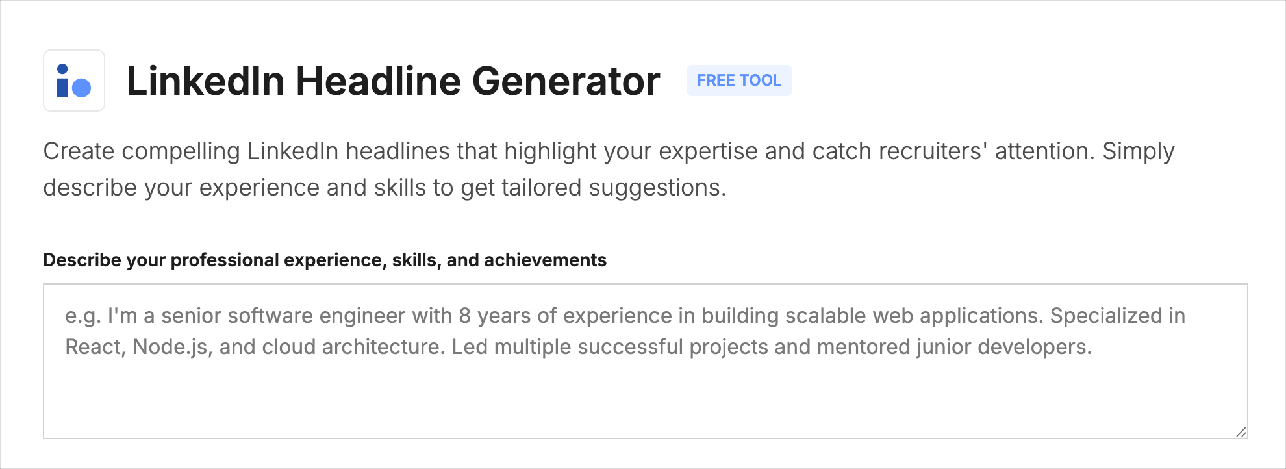Image resolution: width=1286 pixels, height=469 pixels.
Task: Click the dark blue 'i' shape in logo
Action: click(x=62, y=81)
